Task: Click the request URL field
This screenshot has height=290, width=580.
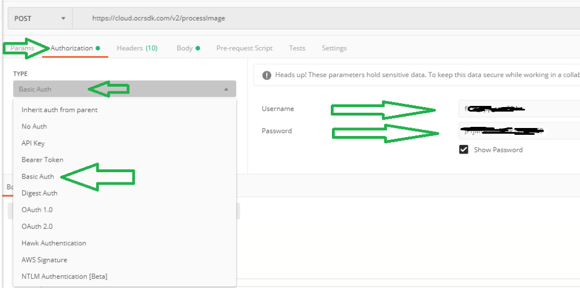Action: [x=326, y=18]
